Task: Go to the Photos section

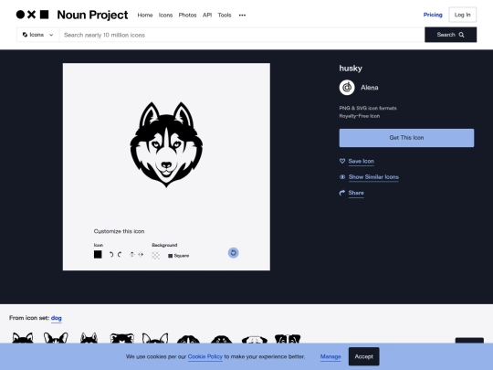Action: coord(187,16)
